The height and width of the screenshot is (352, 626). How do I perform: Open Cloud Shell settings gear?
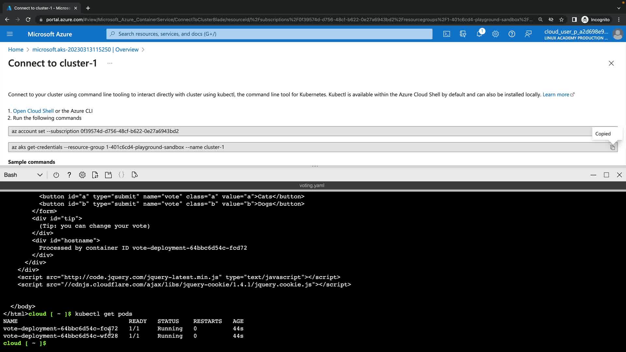click(82, 175)
